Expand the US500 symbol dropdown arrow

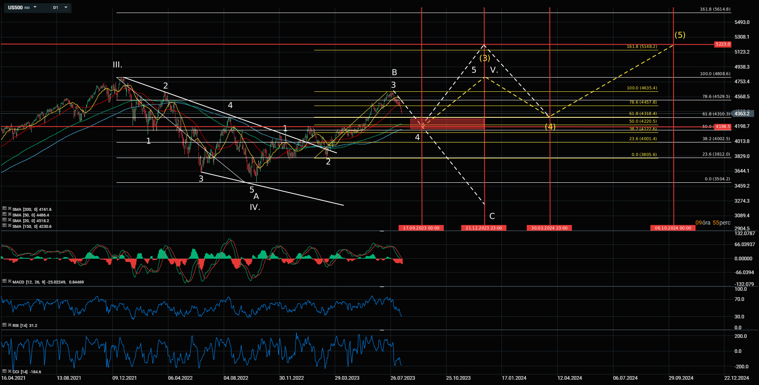(x=35, y=7)
